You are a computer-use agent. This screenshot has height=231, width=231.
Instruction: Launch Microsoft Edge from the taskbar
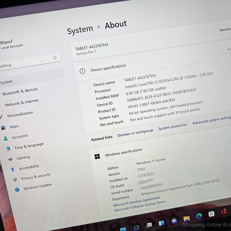click(x=199, y=216)
